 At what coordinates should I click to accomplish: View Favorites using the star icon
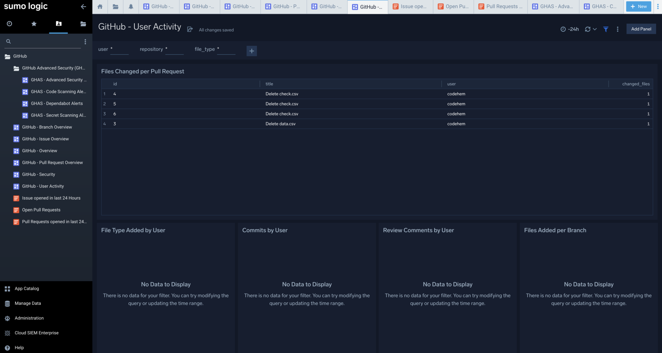pos(34,24)
